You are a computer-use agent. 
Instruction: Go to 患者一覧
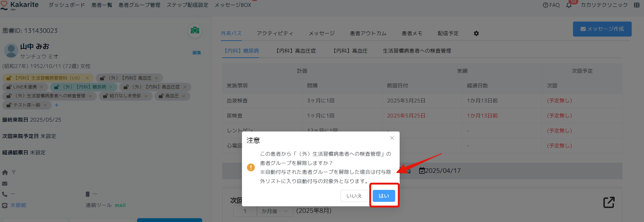[x=102, y=5]
